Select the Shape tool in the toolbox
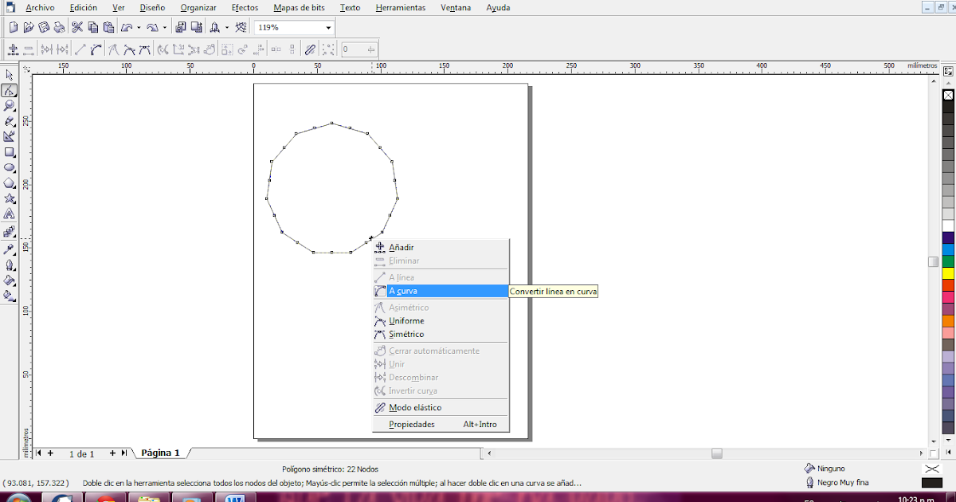The image size is (956, 502). 10,90
